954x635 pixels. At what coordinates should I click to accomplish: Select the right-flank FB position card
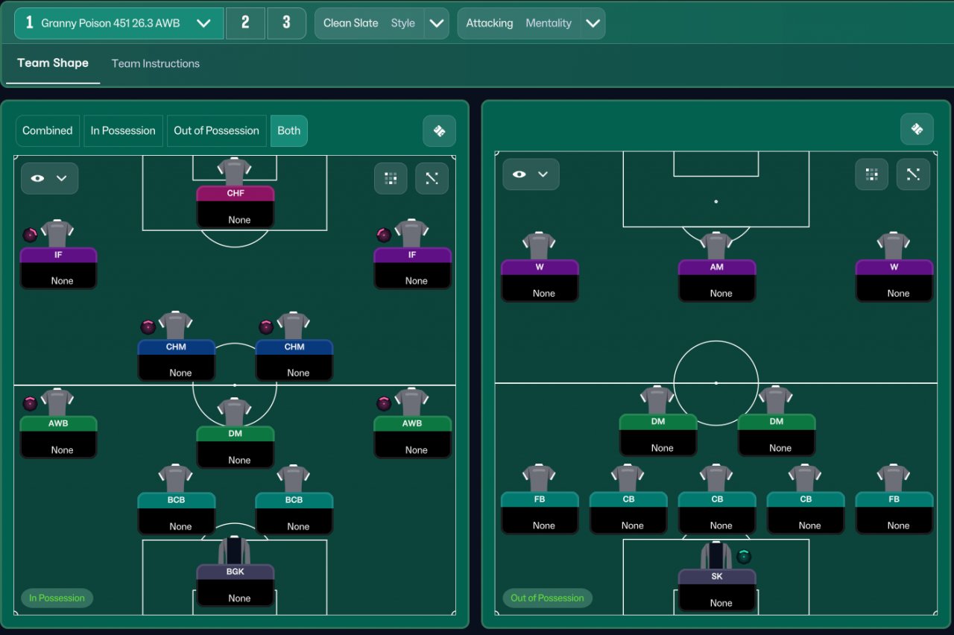894,512
